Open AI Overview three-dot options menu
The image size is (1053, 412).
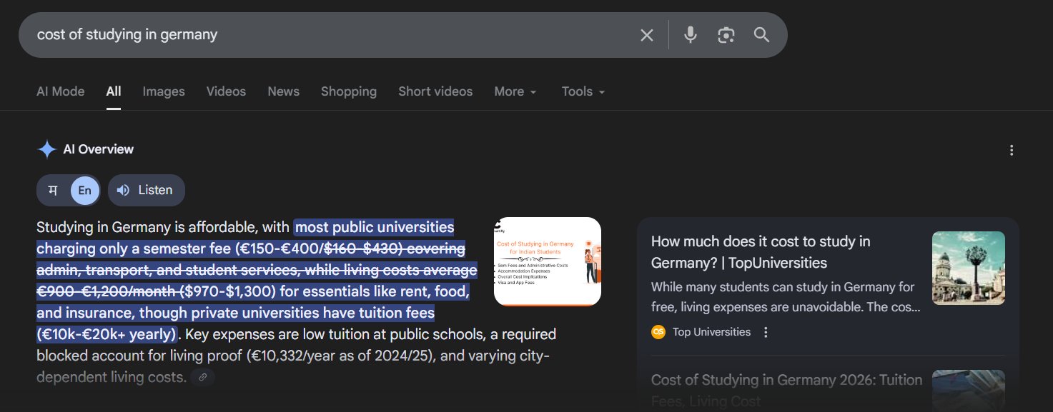[1011, 150]
